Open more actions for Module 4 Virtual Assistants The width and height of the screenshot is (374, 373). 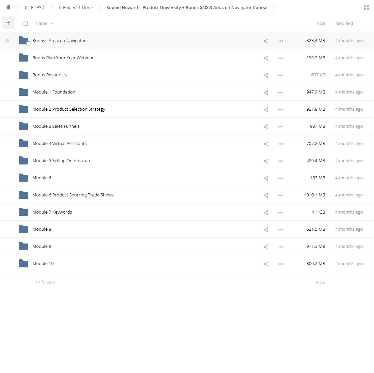click(281, 144)
